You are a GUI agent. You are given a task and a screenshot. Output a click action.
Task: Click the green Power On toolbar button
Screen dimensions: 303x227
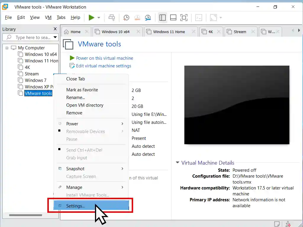tap(91, 17)
